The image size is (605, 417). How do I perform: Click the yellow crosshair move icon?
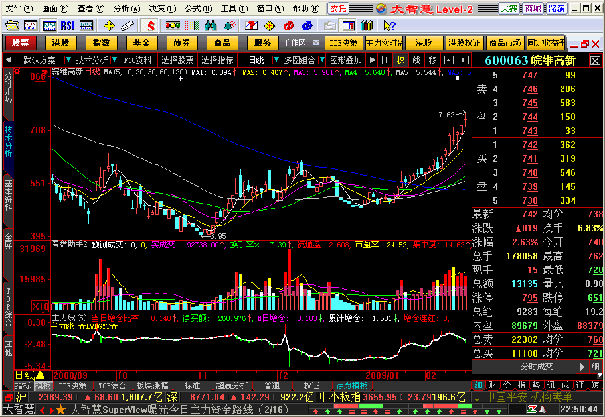[109, 26]
